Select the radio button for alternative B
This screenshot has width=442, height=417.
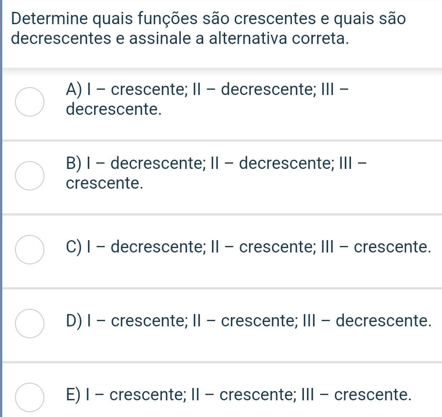pyautogui.click(x=29, y=175)
